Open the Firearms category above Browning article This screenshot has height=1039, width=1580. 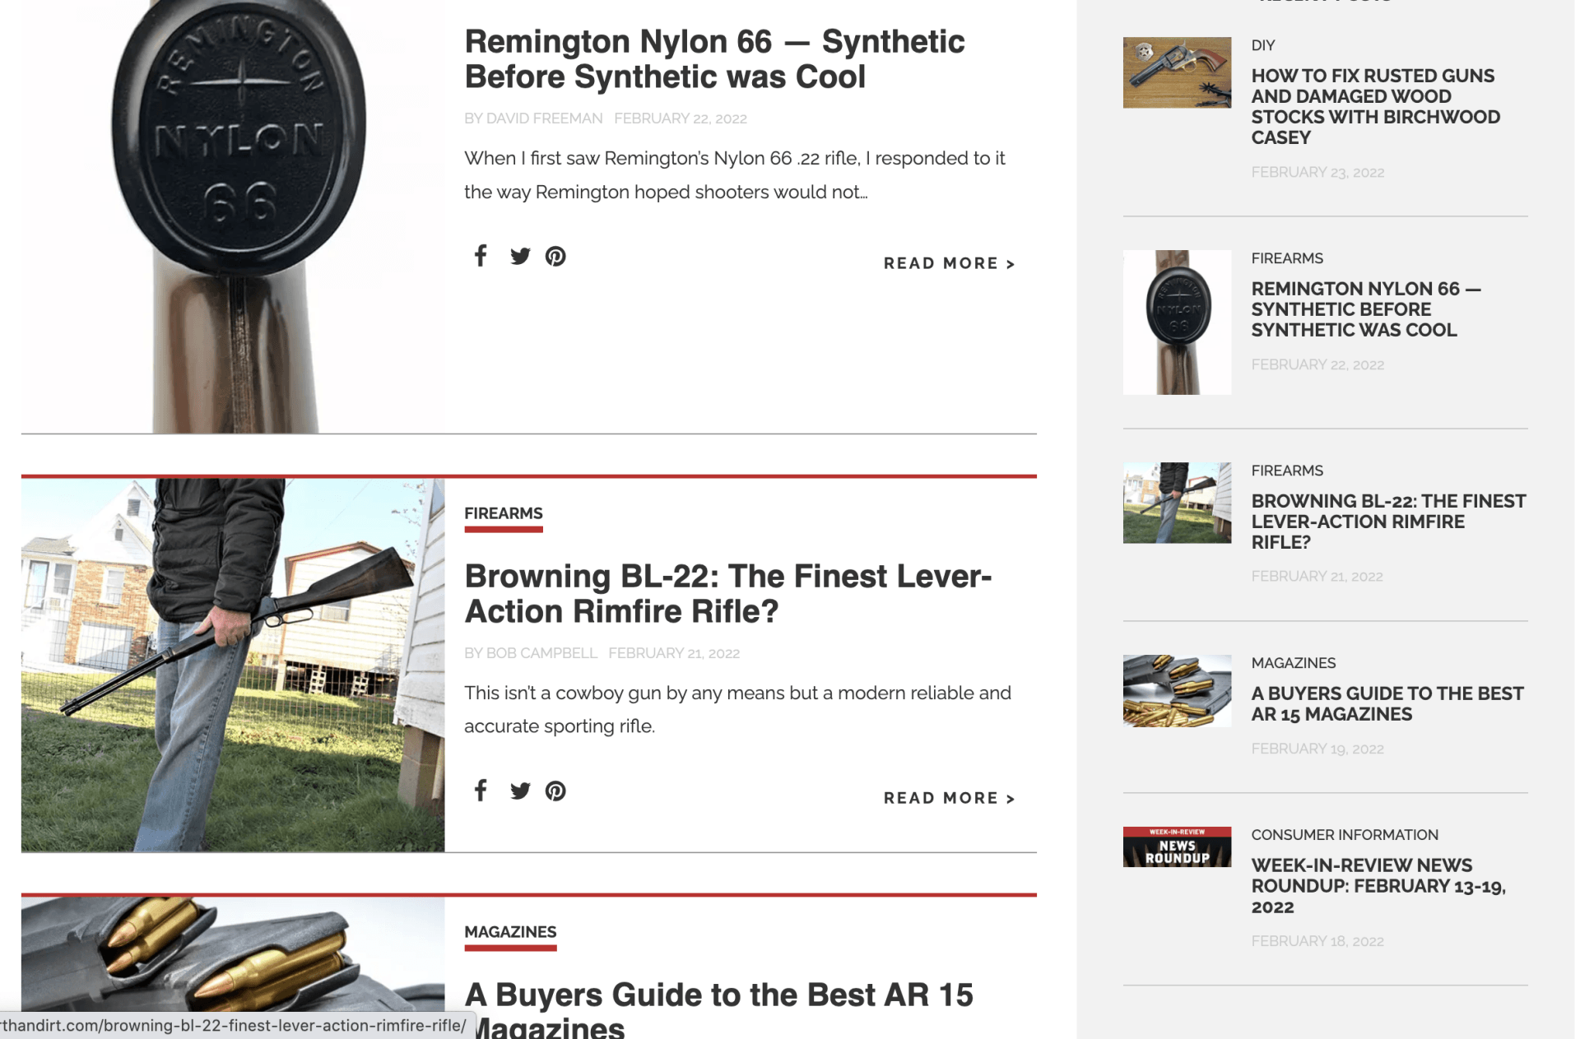[x=503, y=513]
